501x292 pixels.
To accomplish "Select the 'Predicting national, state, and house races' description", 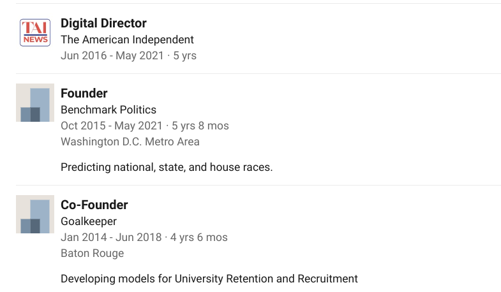I will [167, 167].
